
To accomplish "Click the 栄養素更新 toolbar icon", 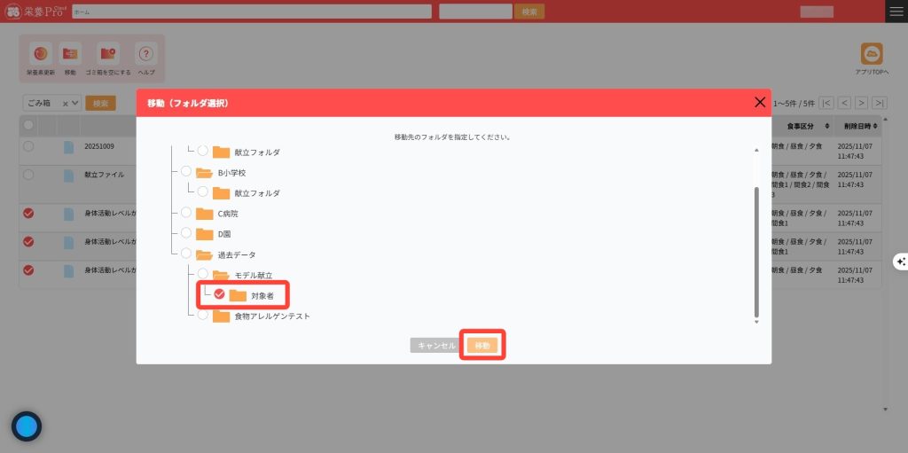I will 40,54.
